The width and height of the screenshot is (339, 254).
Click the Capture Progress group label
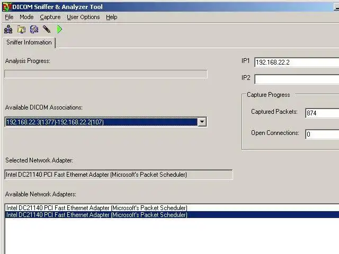pyautogui.click(x=269, y=95)
